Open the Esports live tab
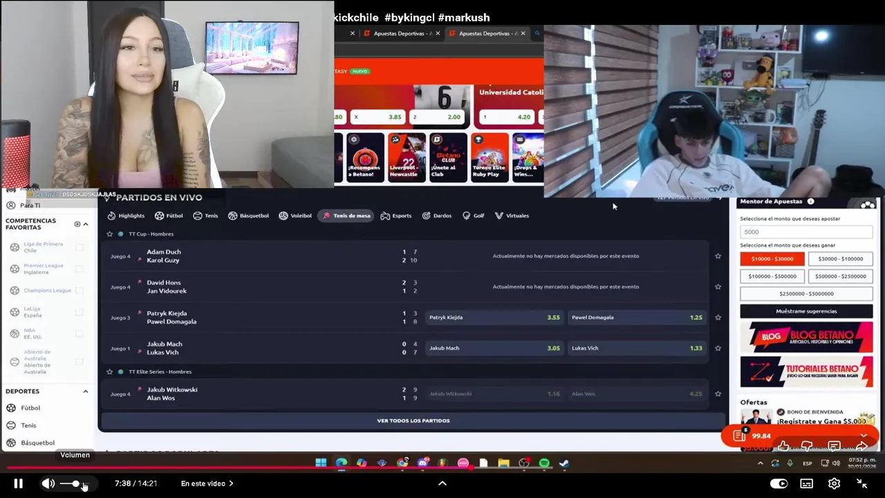The image size is (885, 498). point(396,216)
